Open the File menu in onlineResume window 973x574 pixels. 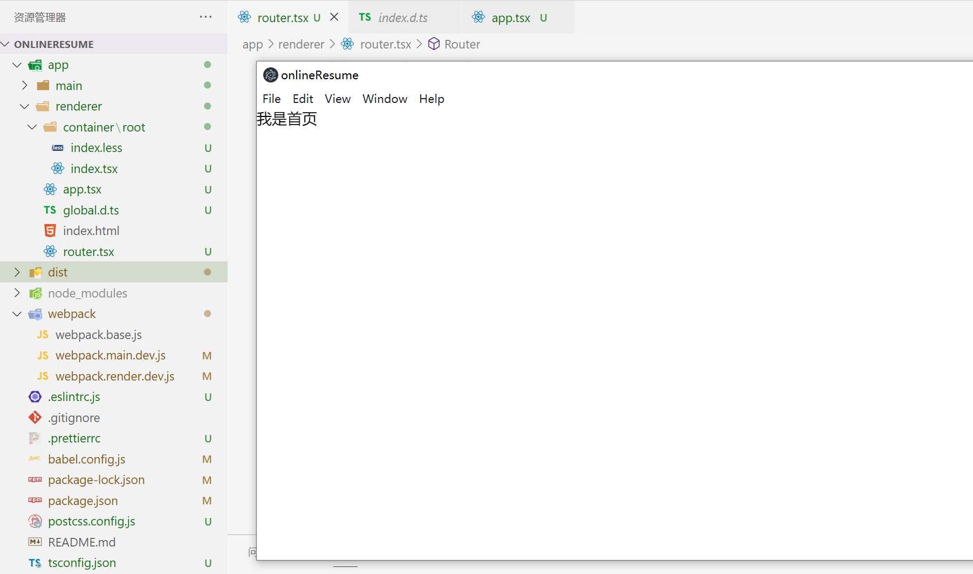coord(271,99)
